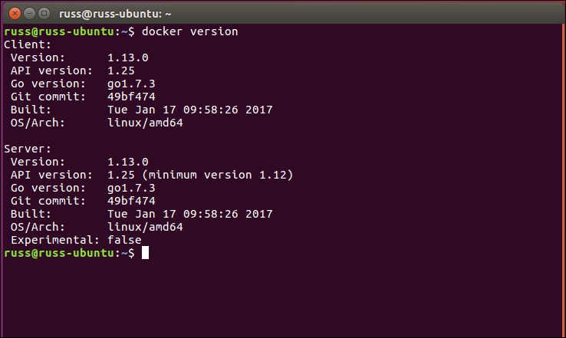Click the Server Built date line
The image size is (566, 338).
coord(141,214)
